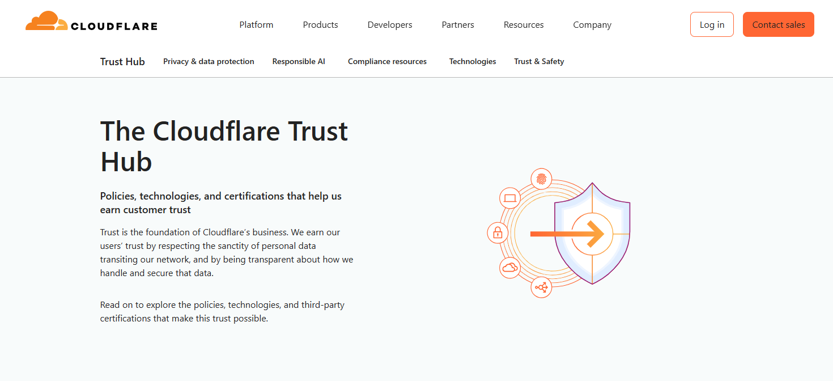The width and height of the screenshot is (833, 381).
Task: Open the Partners menu
Action: pos(458,25)
